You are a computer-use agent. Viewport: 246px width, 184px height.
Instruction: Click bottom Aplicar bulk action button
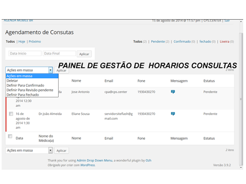[61, 150]
